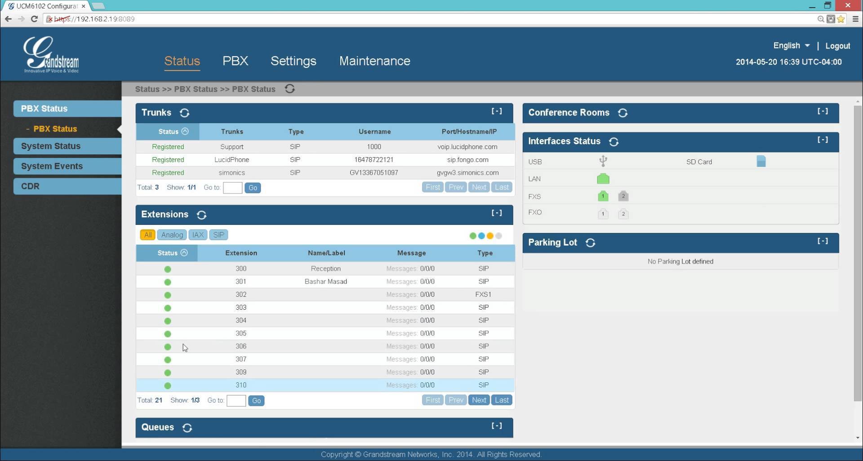Refresh the Trunks panel
Screen dimensions: 863x461
coord(184,113)
